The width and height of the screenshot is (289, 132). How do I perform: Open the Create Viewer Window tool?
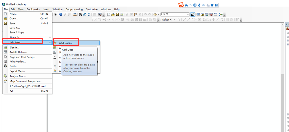[x=100, y=14]
